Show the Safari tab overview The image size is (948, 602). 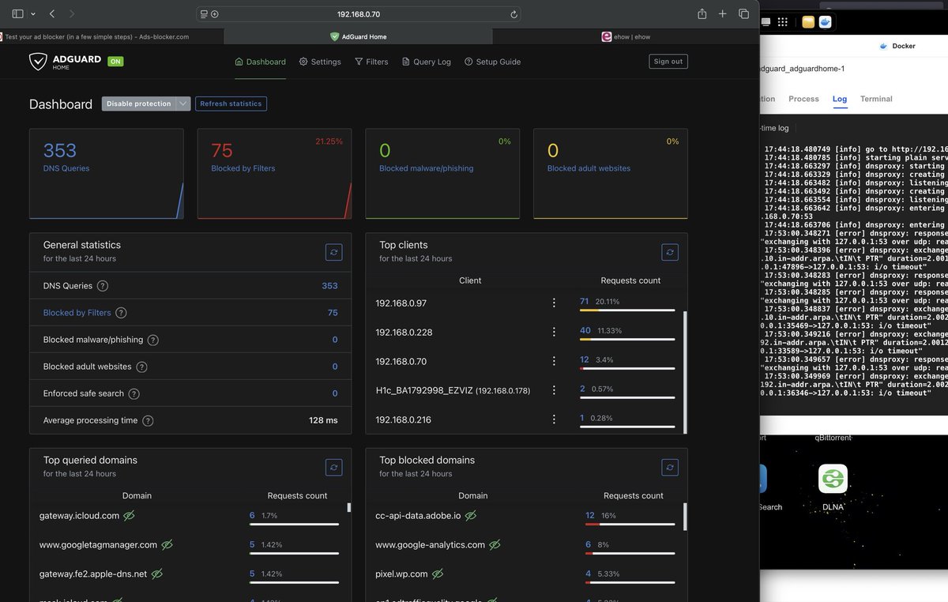point(743,14)
